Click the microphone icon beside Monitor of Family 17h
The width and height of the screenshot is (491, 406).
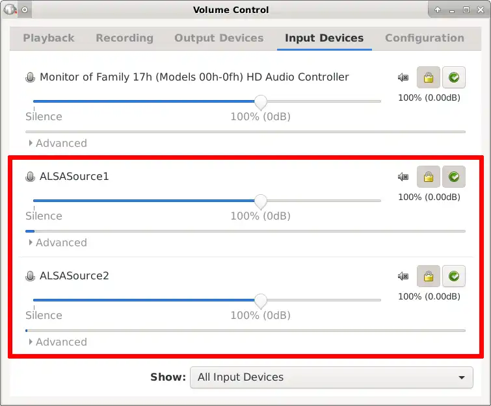[30, 77]
